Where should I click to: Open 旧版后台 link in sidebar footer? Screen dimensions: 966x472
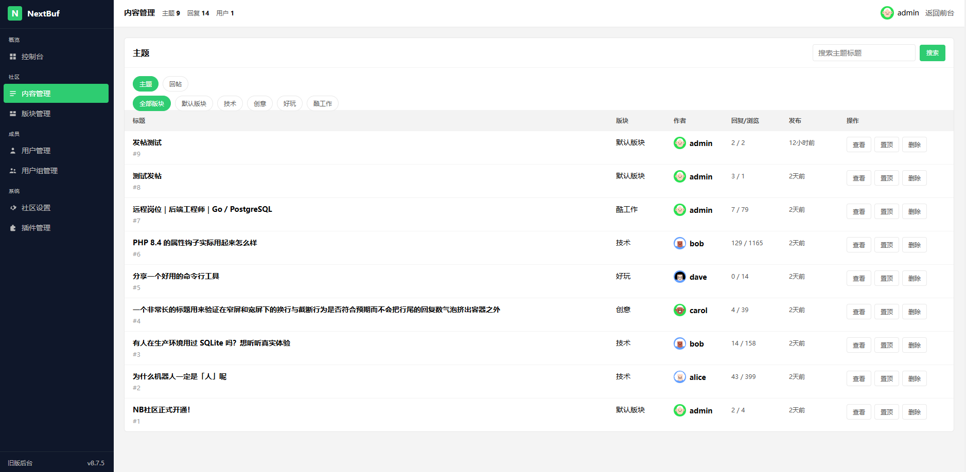click(x=20, y=463)
